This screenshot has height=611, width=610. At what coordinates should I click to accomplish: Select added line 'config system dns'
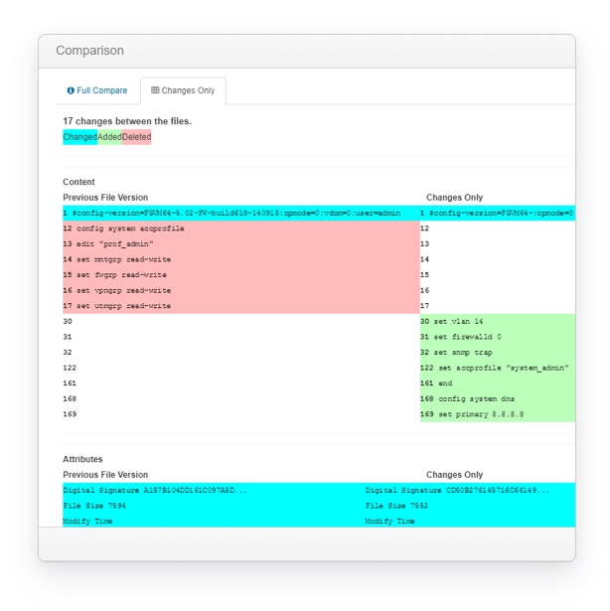point(498,398)
